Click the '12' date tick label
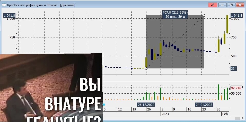 (120, 109)
